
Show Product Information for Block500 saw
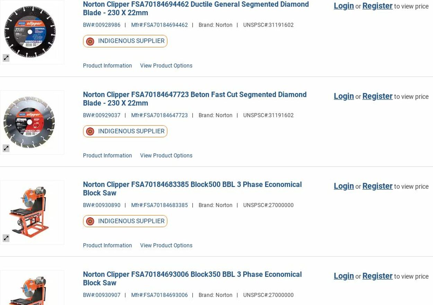[x=107, y=245]
